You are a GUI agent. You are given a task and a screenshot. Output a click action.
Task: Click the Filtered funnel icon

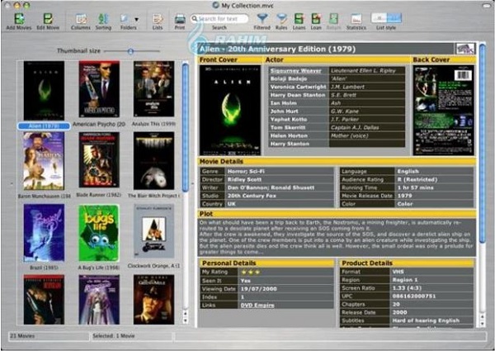point(262,18)
